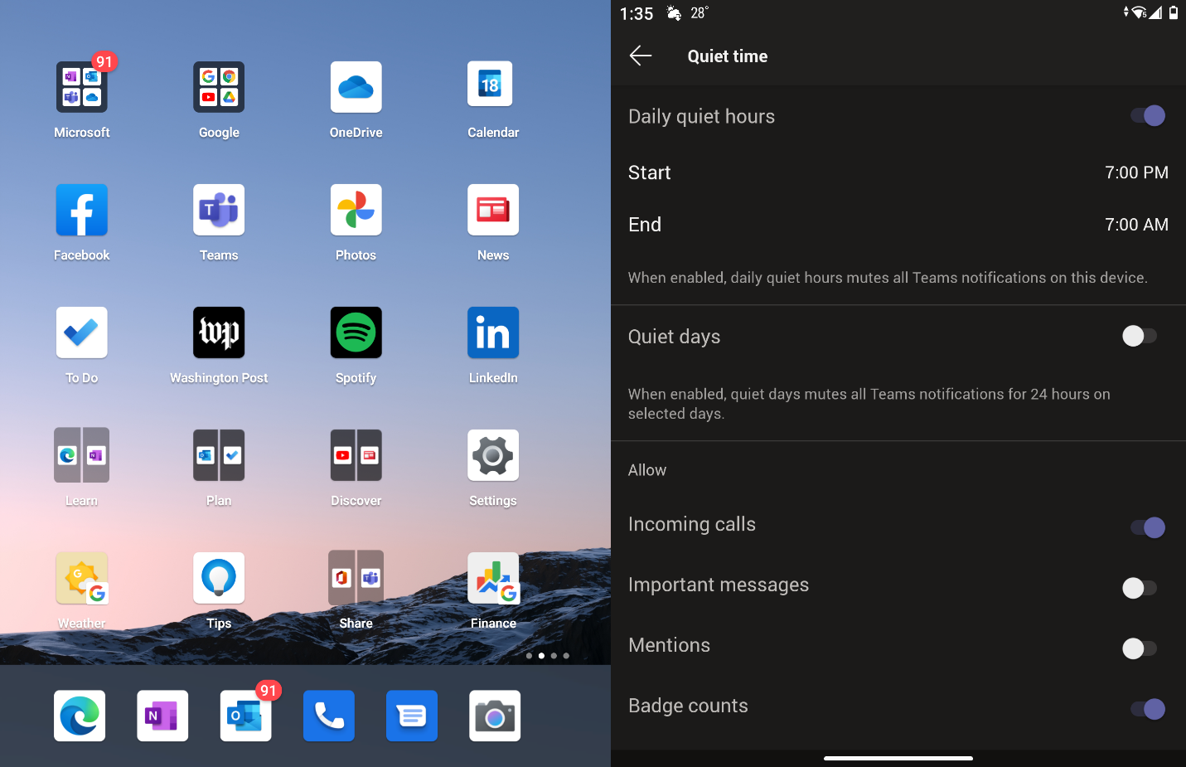Open the Discover app group
This screenshot has width=1186, height=767.
[x=356, y=455]
